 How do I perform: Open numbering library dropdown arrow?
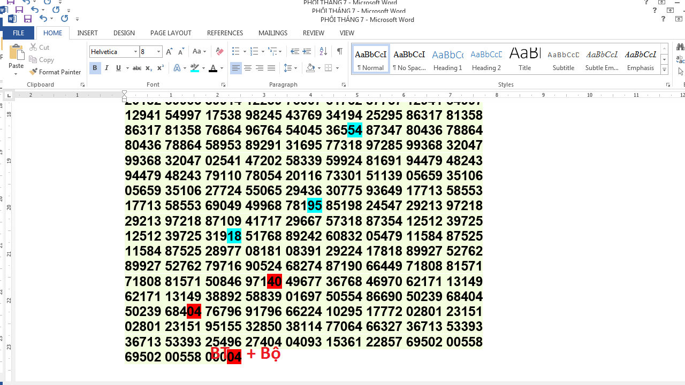[x=263, y=52]
